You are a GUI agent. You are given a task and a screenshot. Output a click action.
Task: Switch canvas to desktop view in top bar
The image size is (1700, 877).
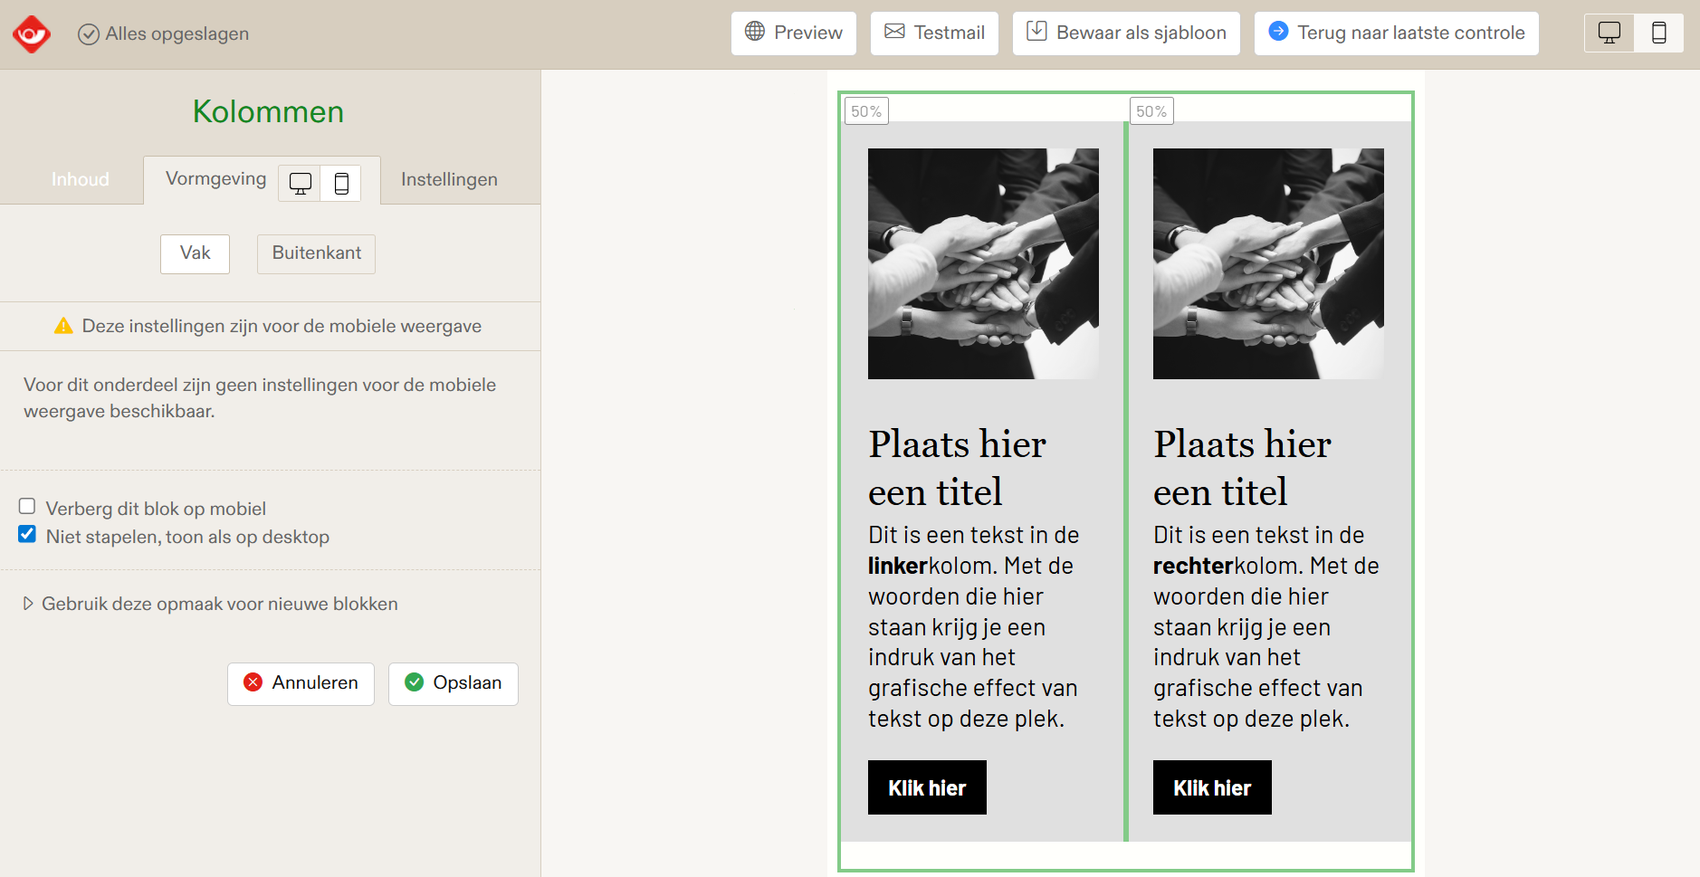pos(1609,33)
